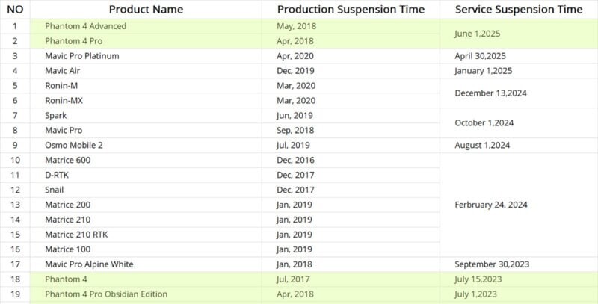
Task: Select the Mavic Pro Platinum product name
Action: tap(81, 56)
